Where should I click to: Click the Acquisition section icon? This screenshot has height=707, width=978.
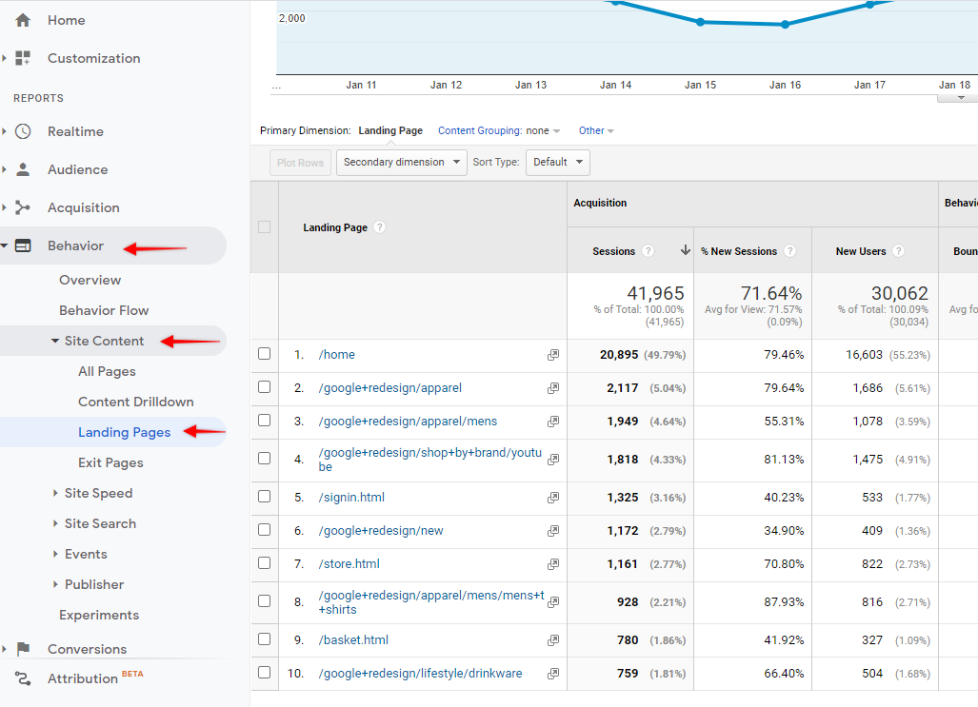(x=21, y=207)
